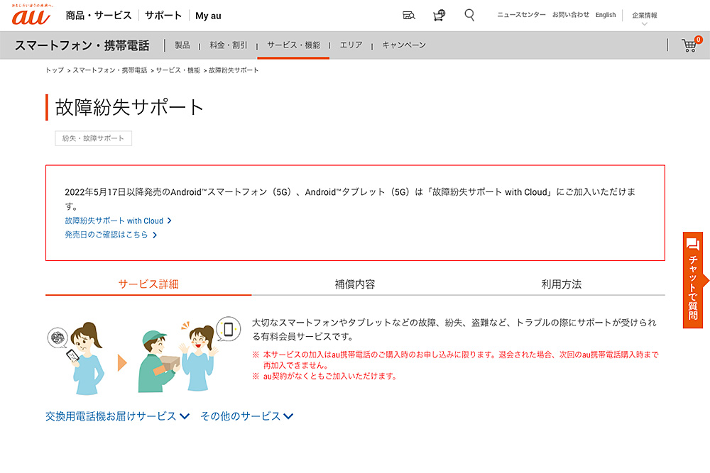Viewport: 710px width, 473px height.
Task: Open スマートフォン・携帯電話 breadcrumb
Action: pyautogui.click(x=110, y=70)
